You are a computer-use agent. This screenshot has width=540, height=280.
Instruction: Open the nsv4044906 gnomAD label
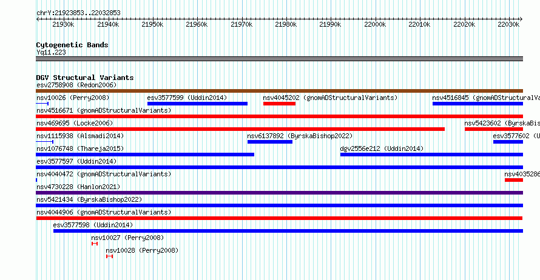104,212
